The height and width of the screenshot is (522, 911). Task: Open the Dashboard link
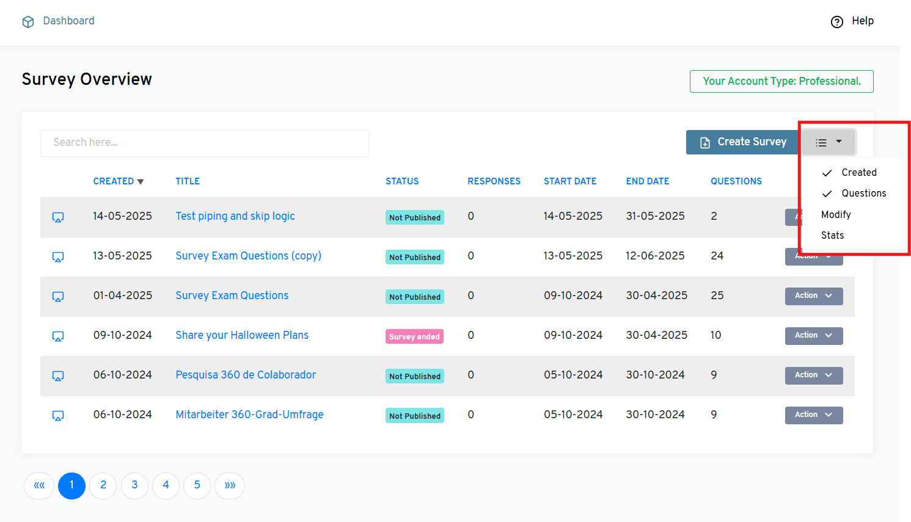tap(68, 21)
